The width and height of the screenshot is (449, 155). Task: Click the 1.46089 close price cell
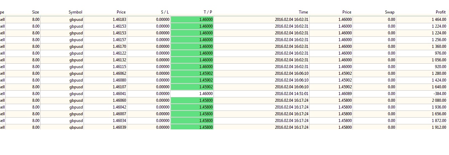click(x=345, y=94)
